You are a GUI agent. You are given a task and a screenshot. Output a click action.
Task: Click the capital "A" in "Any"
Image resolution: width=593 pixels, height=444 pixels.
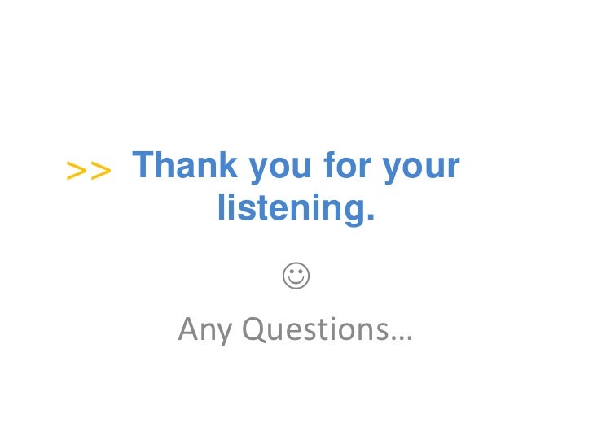pyautogui.click(x=189, y=329)
